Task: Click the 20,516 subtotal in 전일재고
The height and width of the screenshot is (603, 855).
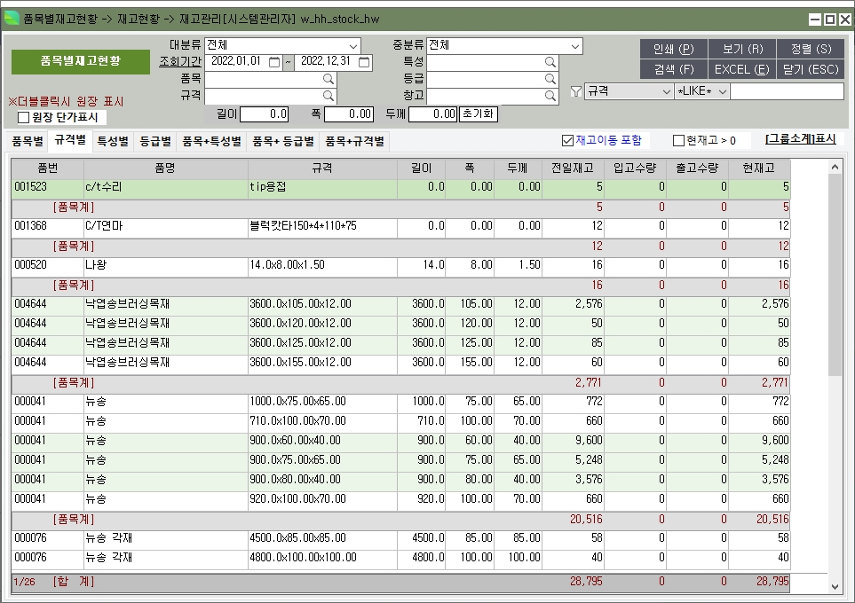Action: [586, 519]
